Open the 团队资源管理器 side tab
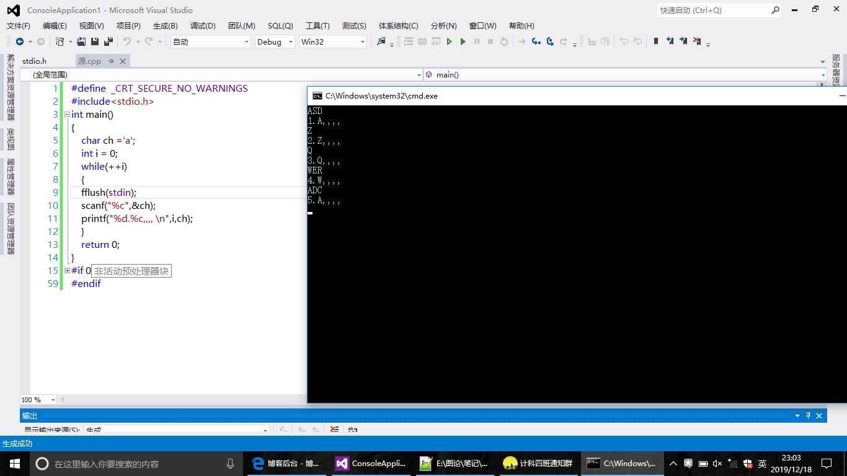 point(10,229)
